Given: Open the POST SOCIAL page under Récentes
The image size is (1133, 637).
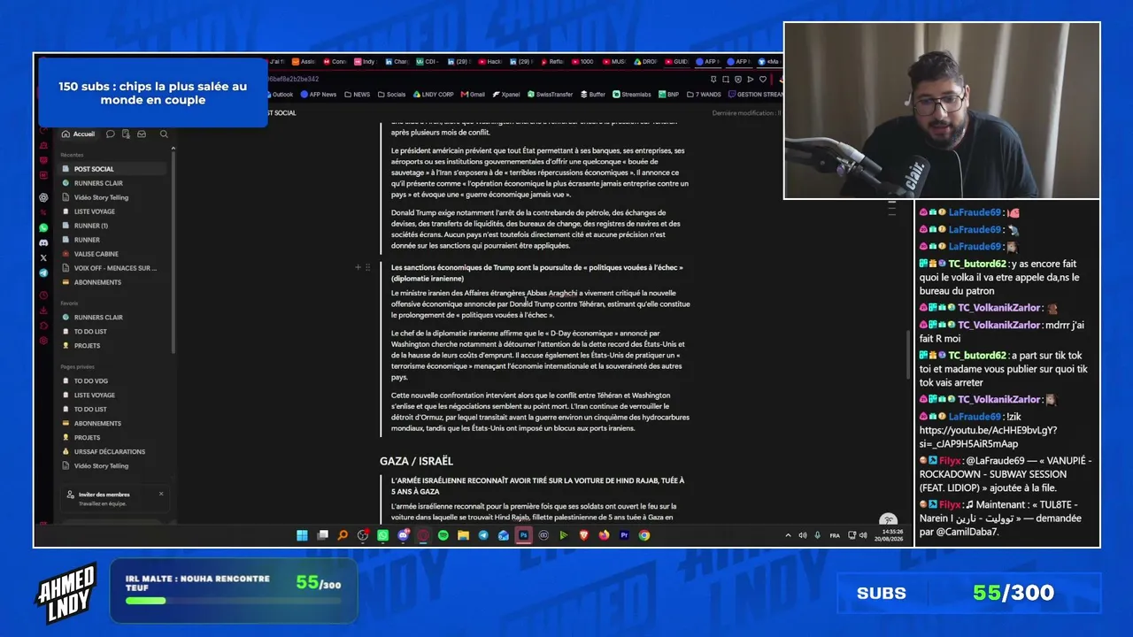Looking at the screenshot, I should tap(112, 169).
